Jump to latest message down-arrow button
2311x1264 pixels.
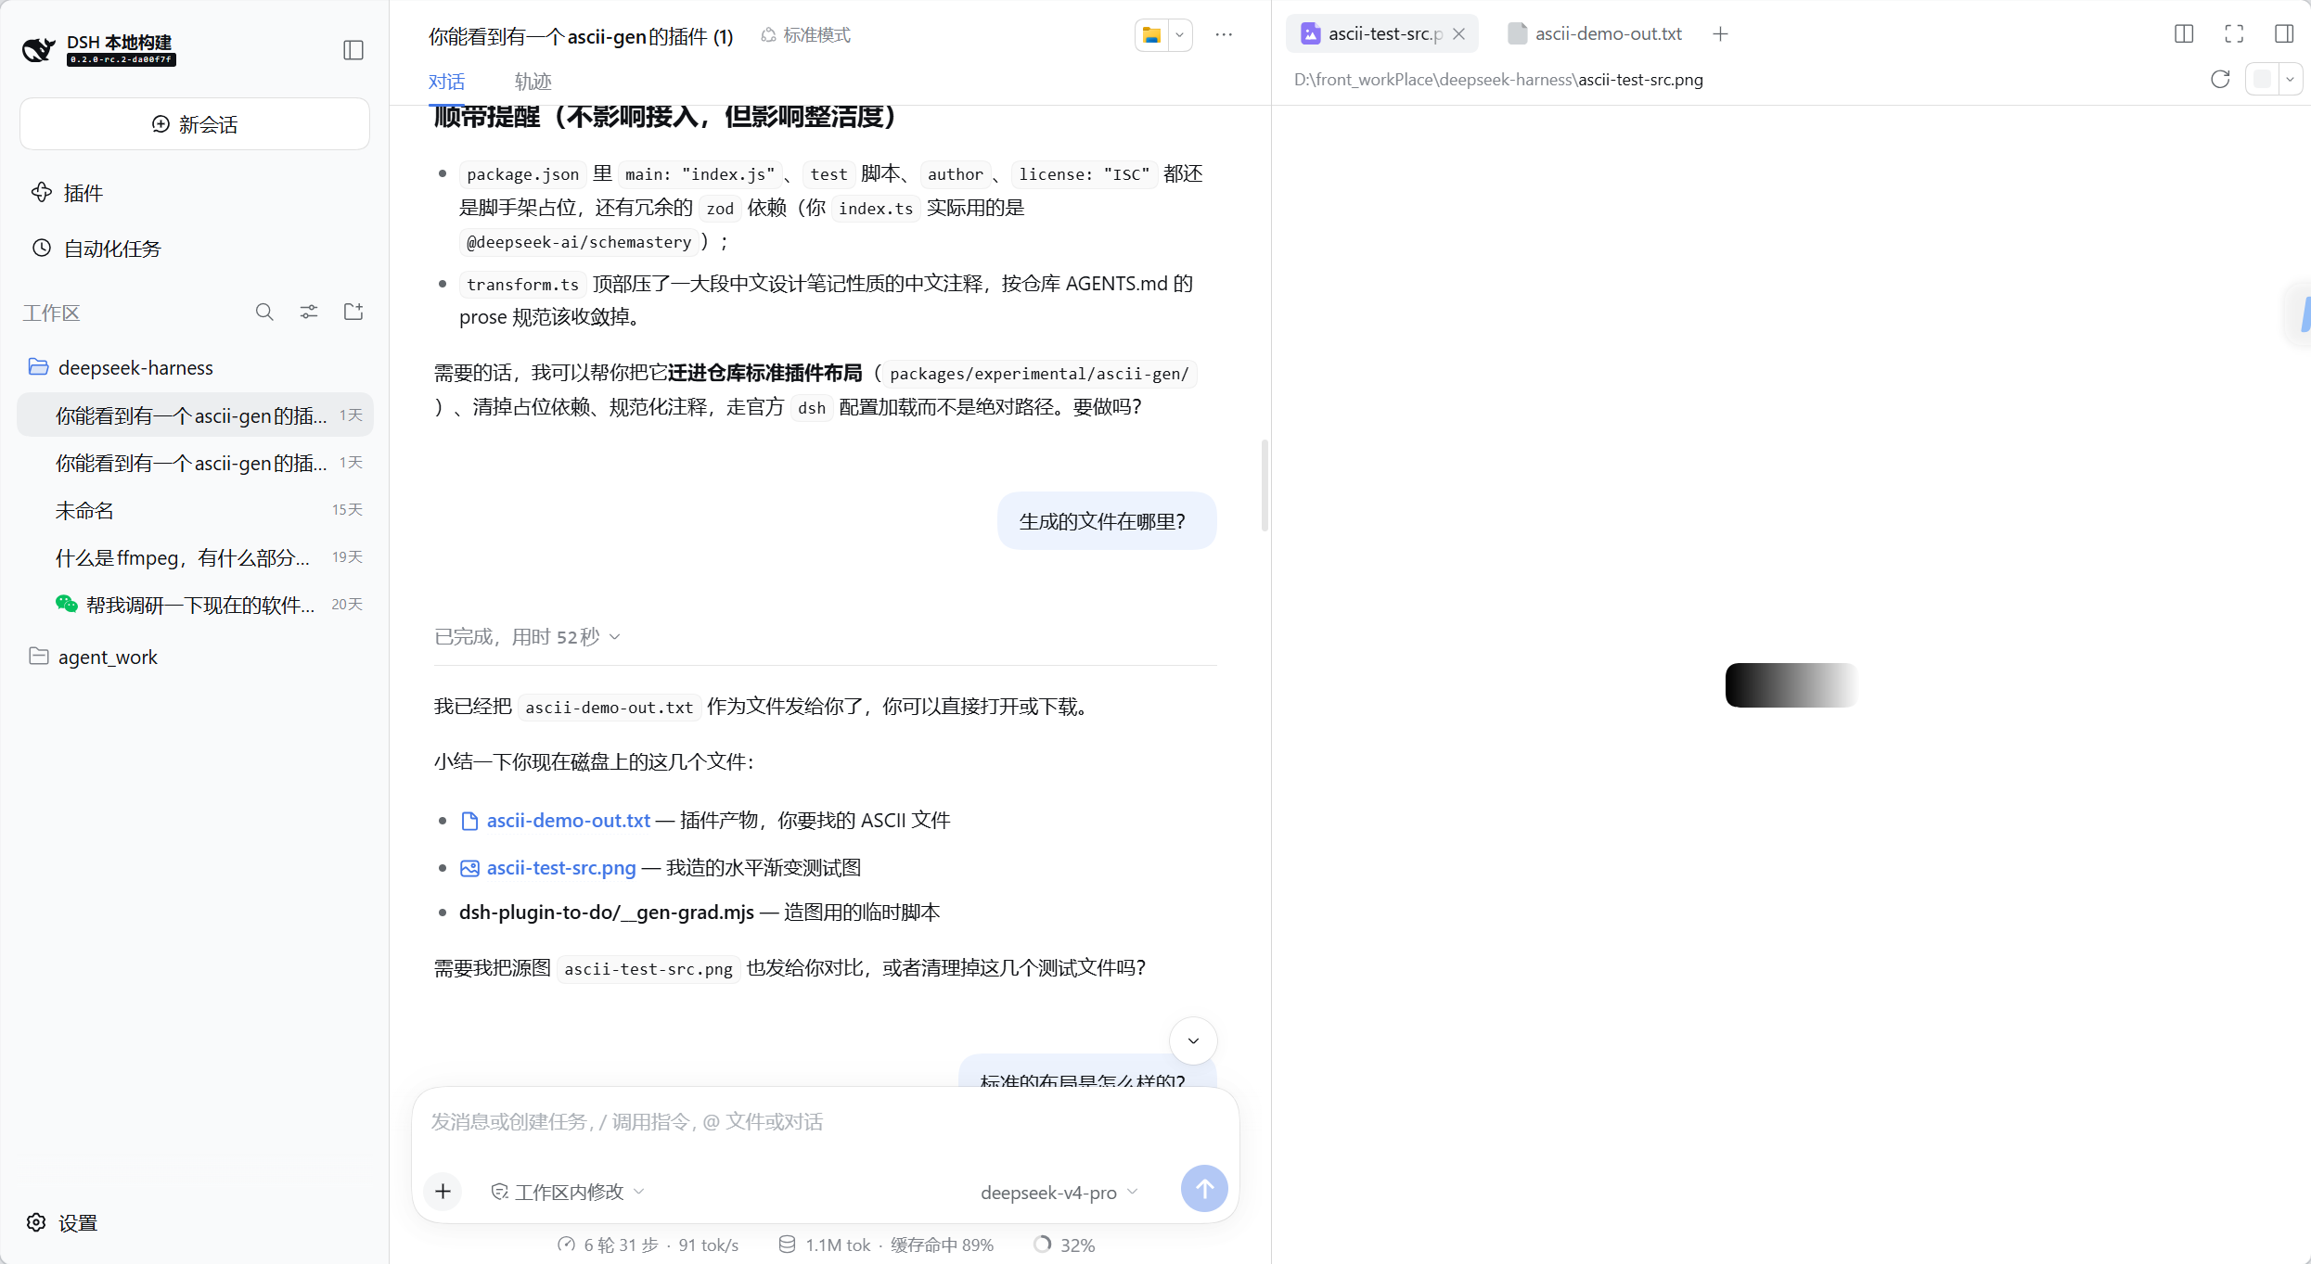1193,1041
